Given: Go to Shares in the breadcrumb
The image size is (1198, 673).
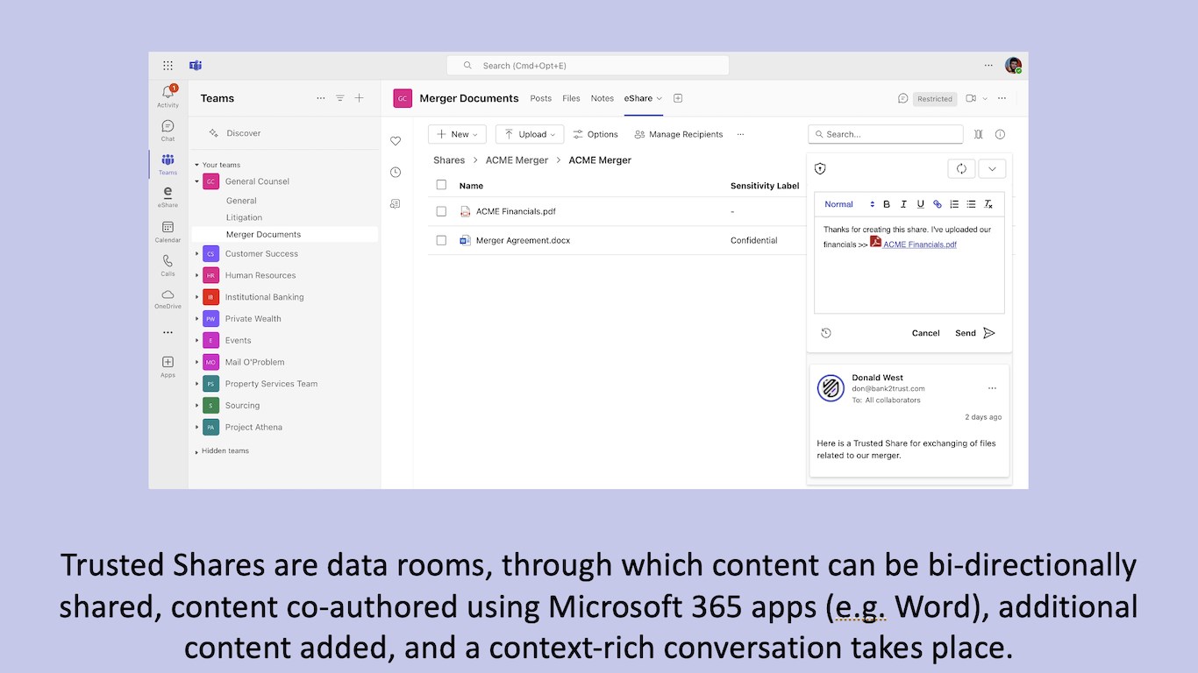Looking at the screenshot, I should coord(449,160).
